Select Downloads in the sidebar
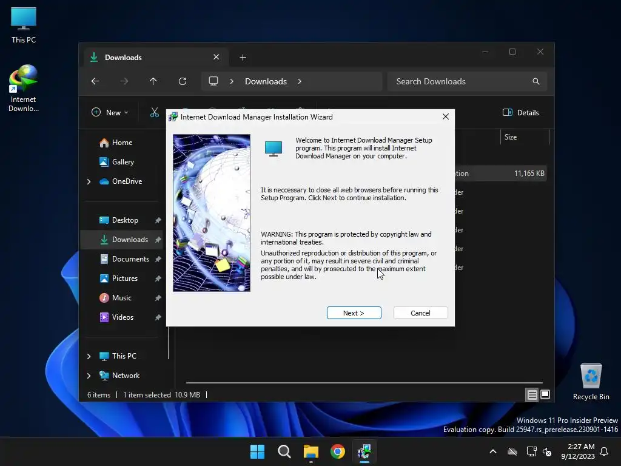This screenshot has height=466, width=621. click(x=121, y=239)
